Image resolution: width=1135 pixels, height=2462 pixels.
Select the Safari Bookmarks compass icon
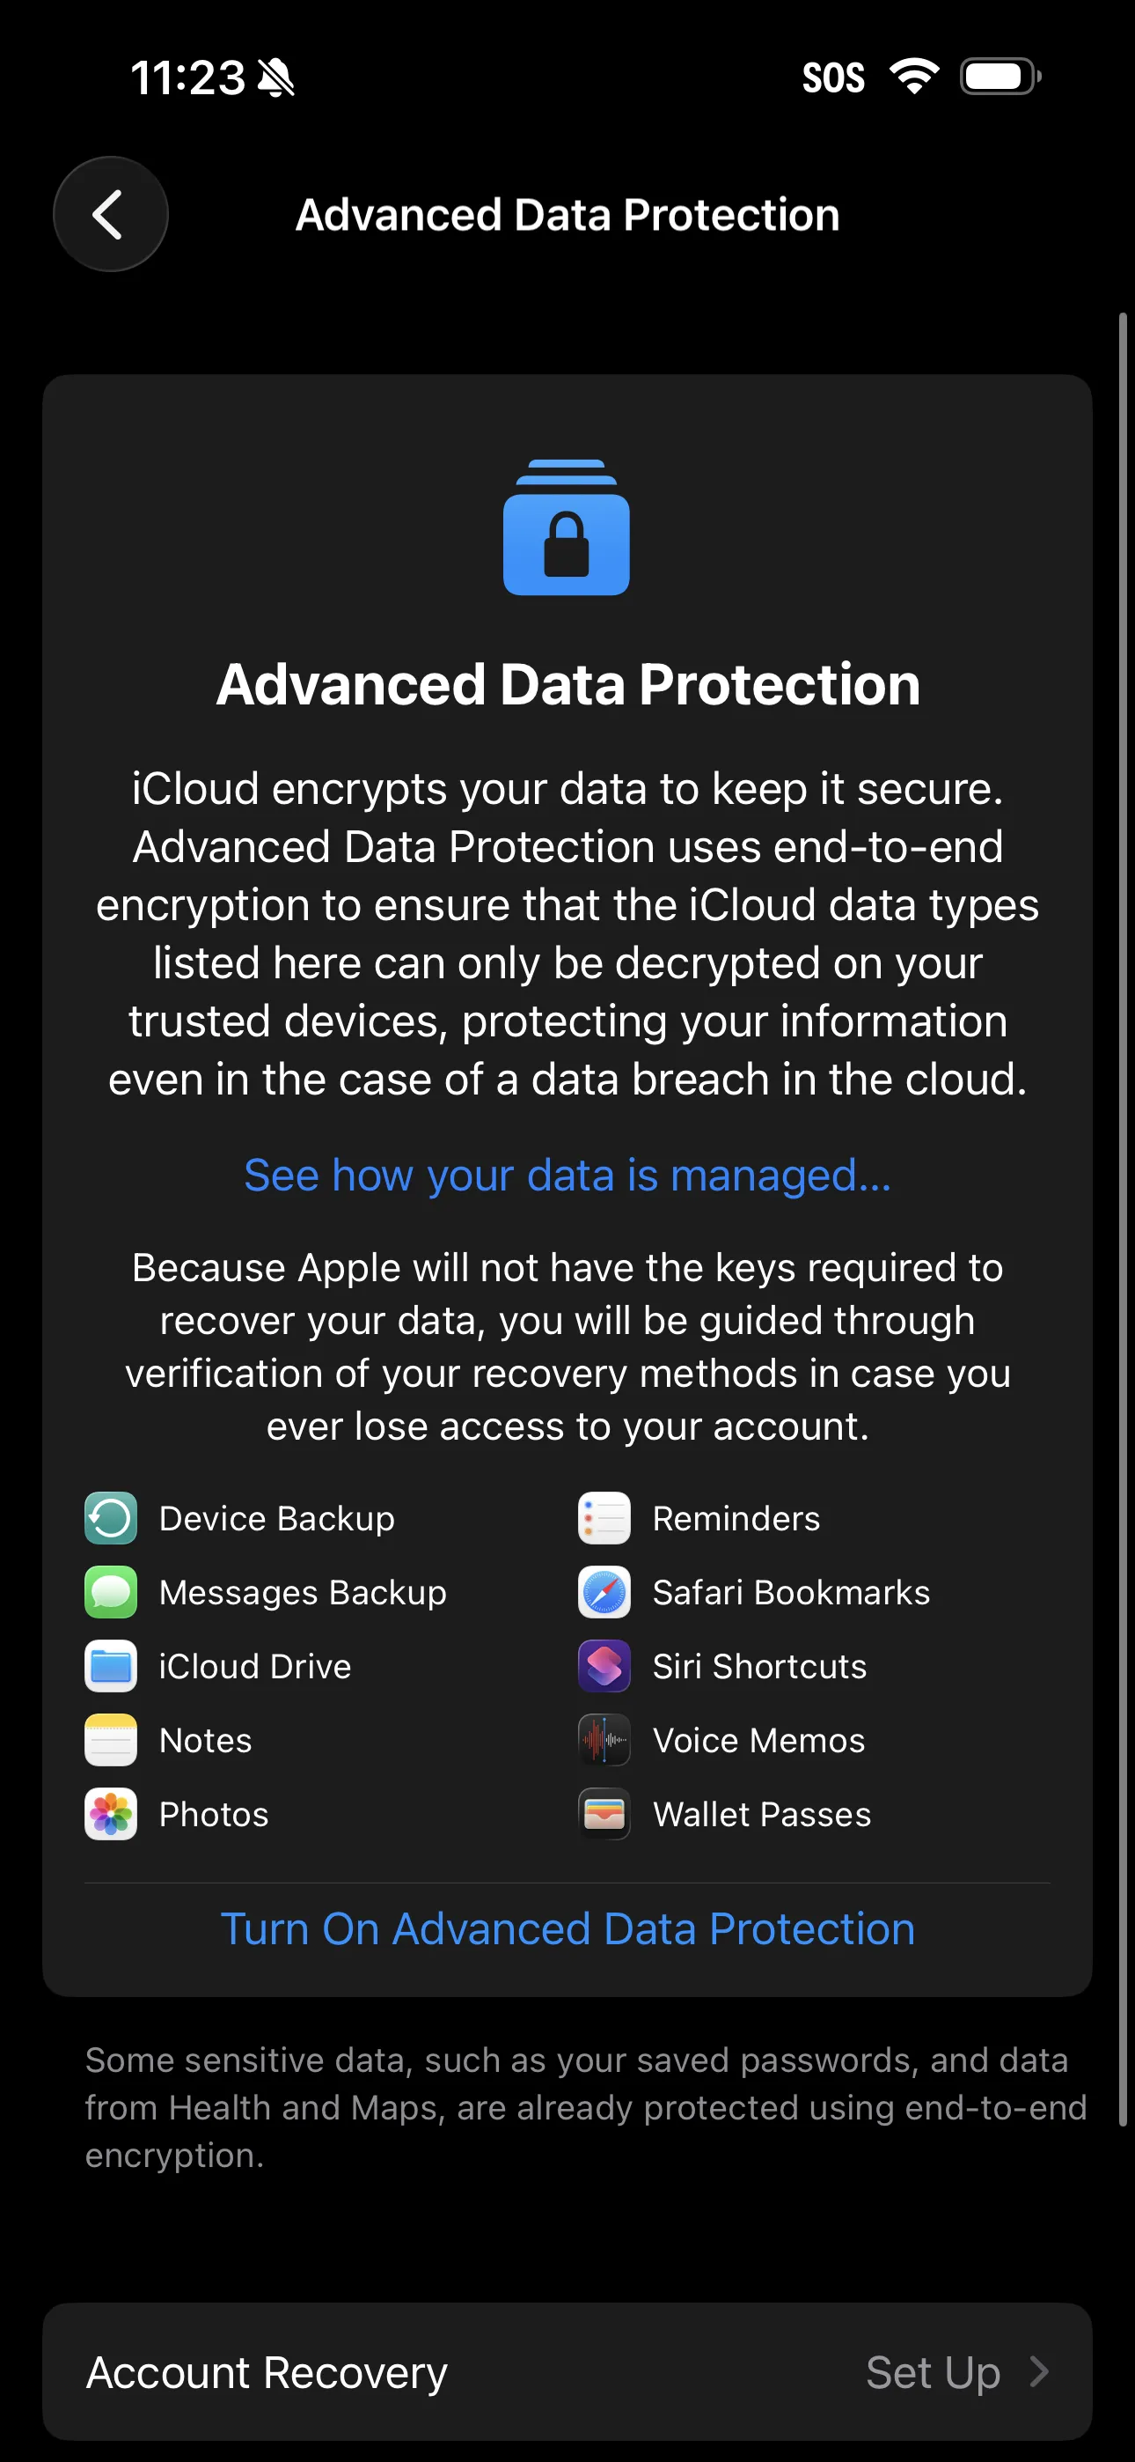click(x=604, y=1591)
